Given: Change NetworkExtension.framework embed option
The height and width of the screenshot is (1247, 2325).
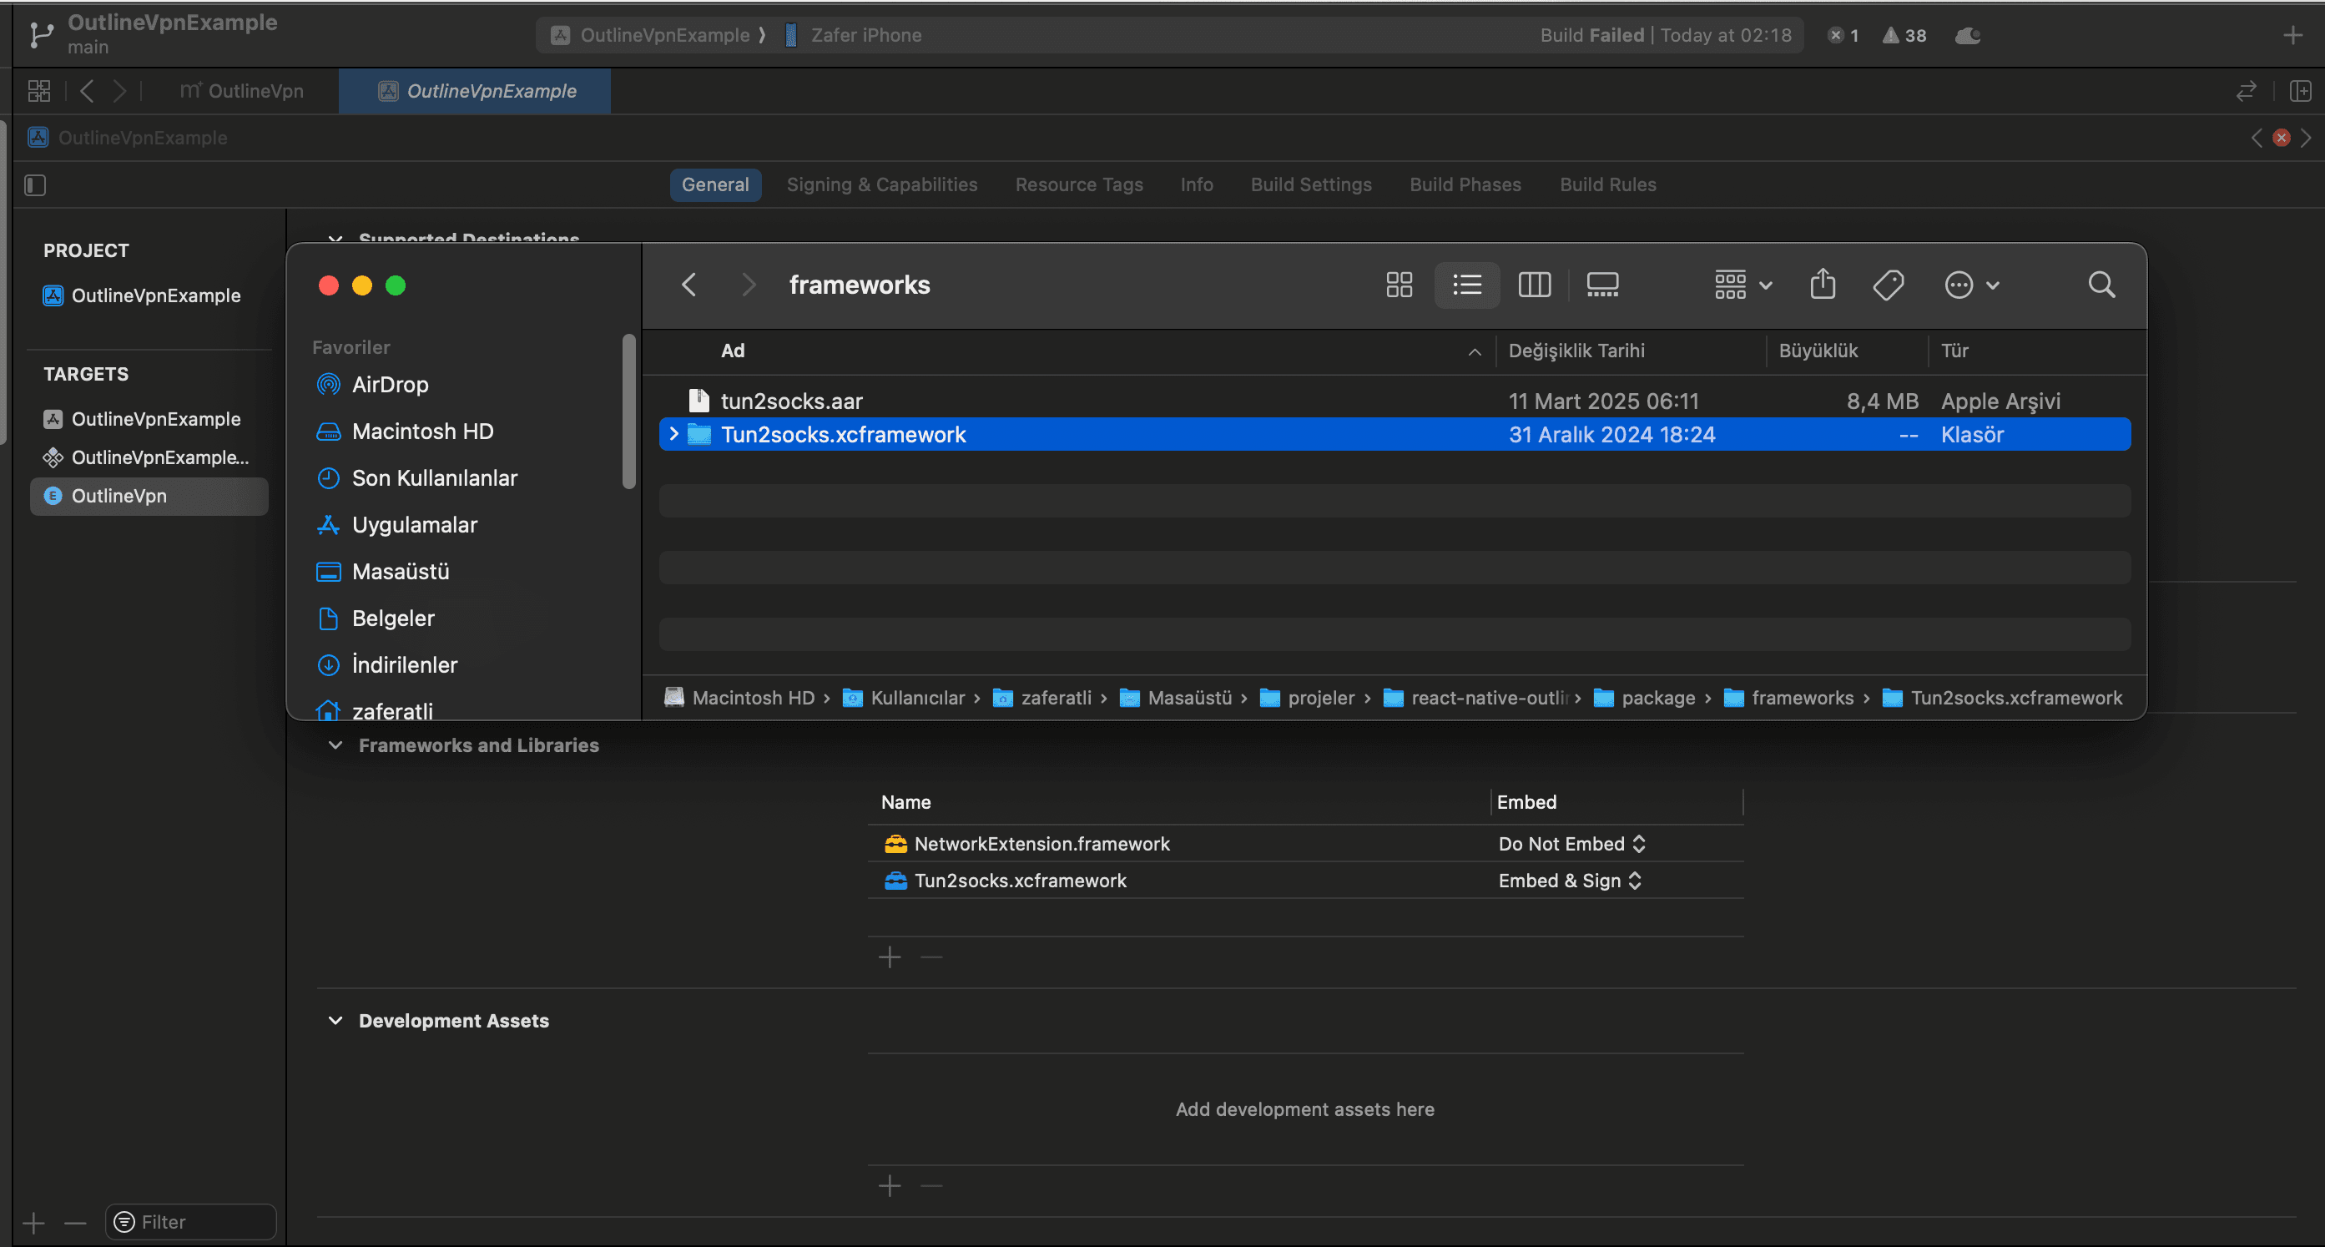Looking at the screenshot, I should (1572, 843).
